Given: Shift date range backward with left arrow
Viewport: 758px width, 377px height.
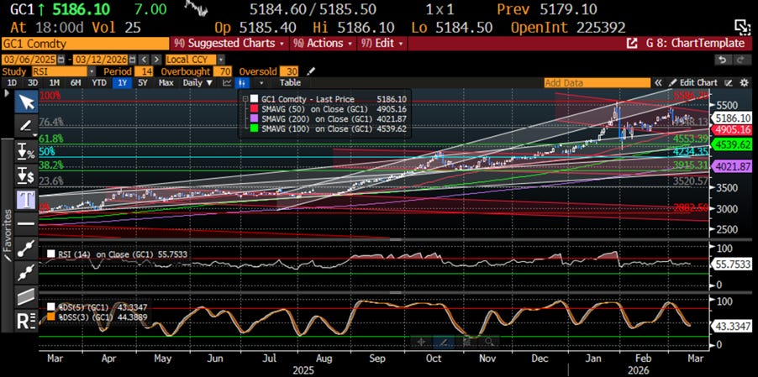Looking at the screenshot, I should coord(144,60).
